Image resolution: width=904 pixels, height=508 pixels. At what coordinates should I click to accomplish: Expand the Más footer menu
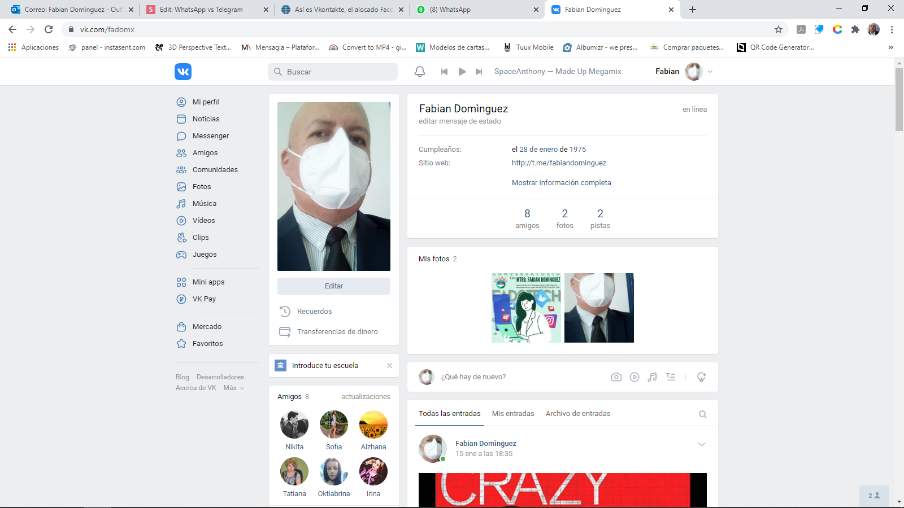[x=233, y=388]
